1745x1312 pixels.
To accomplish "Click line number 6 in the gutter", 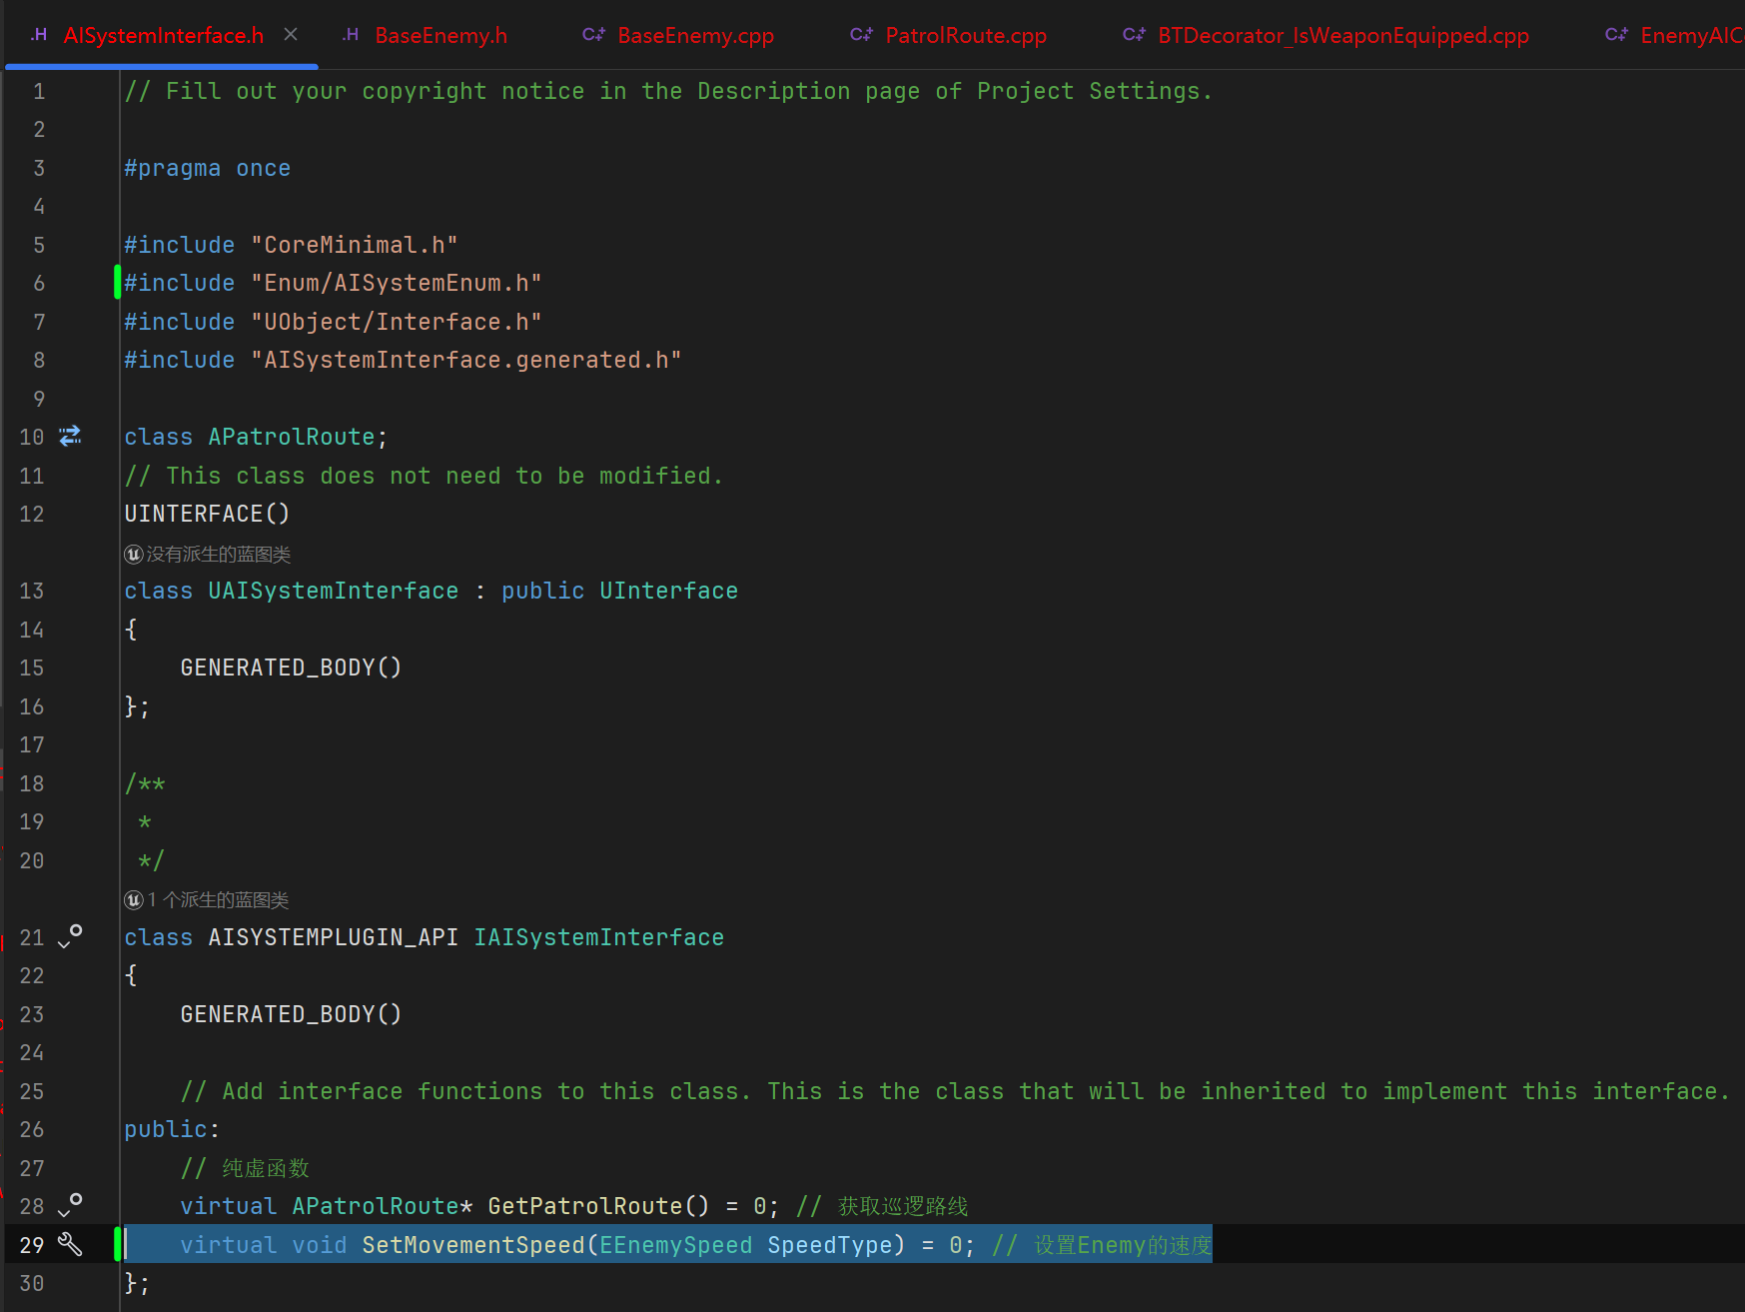I will point(39,283).
